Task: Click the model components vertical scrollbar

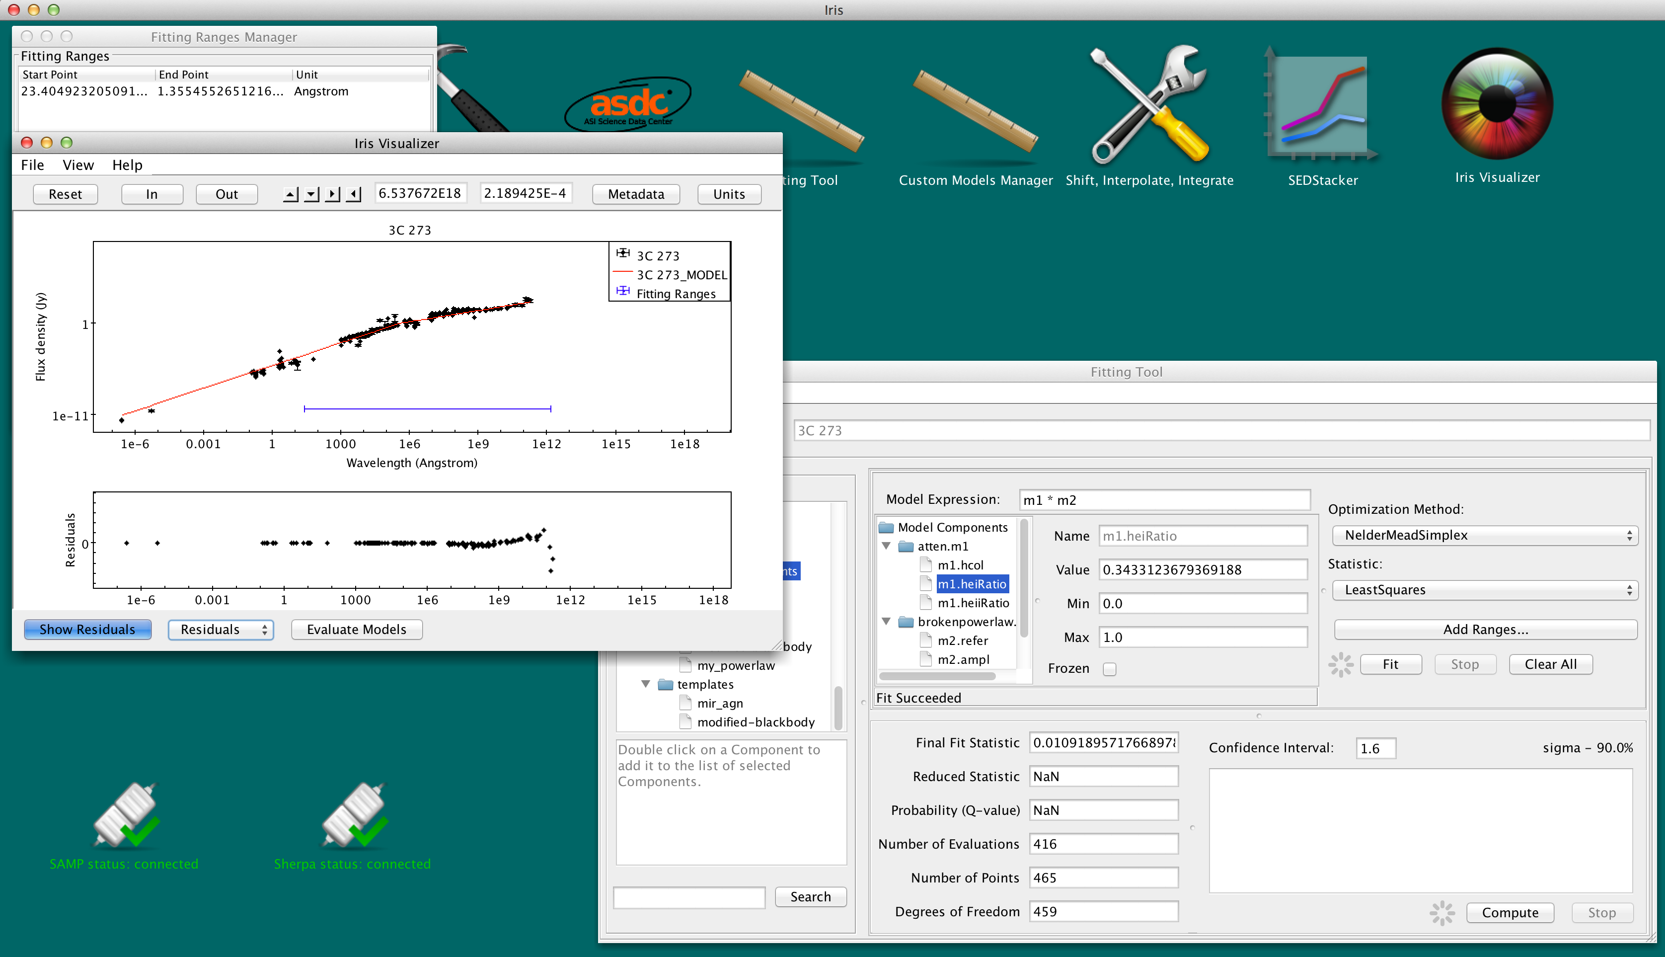Action: point(1024,578)
